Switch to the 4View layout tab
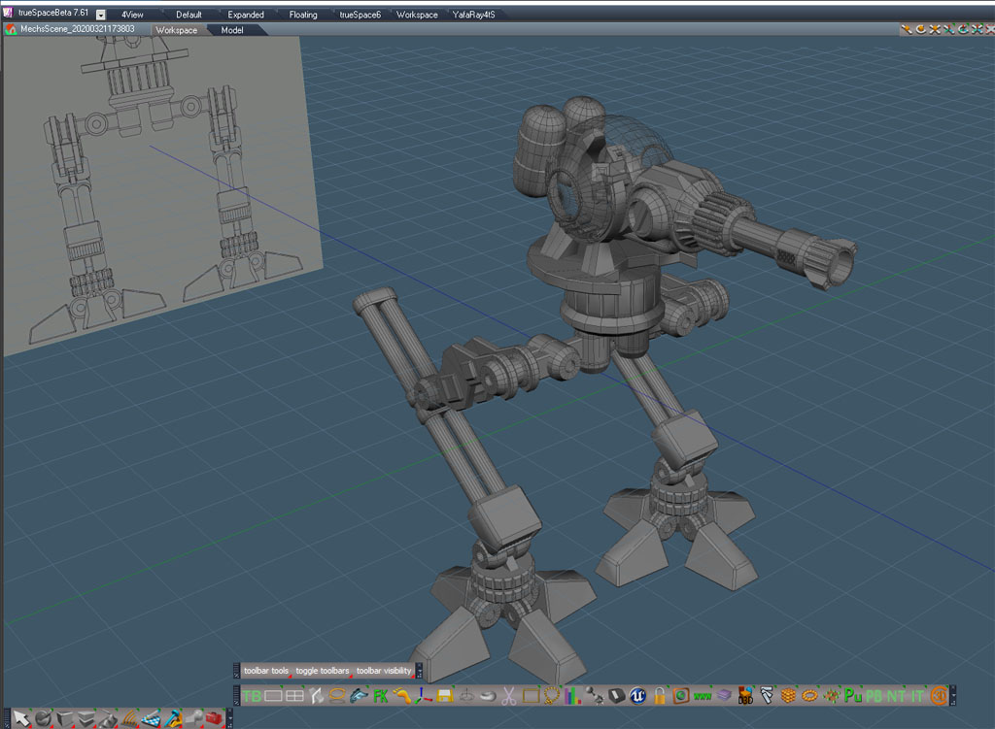995x729 pixels. point(132,15)
